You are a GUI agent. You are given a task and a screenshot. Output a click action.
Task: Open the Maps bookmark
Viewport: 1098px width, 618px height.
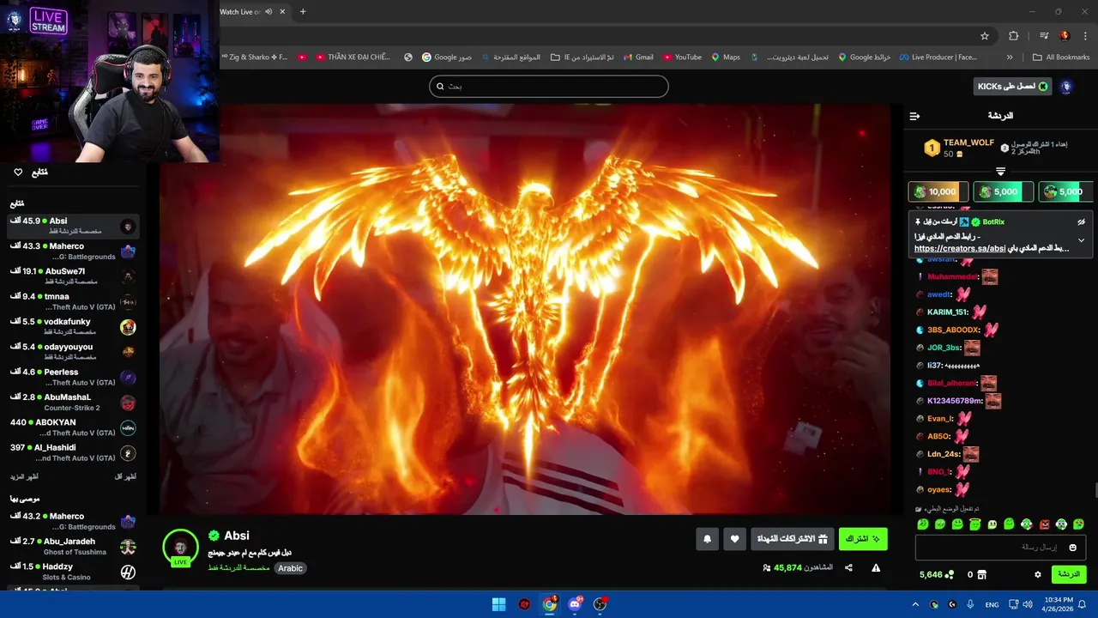click(725, 58)
